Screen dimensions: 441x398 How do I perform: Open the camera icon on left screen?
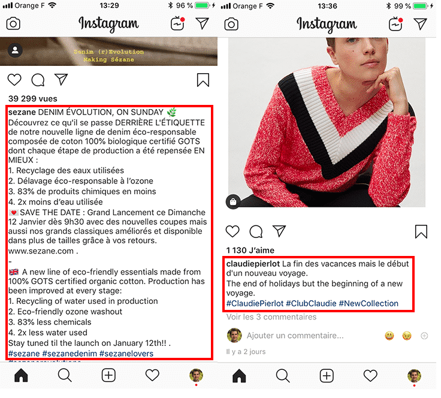[13, 23]
